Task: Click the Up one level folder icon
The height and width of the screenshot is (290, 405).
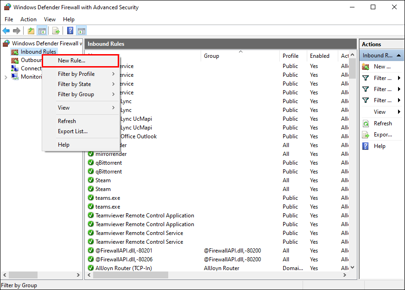Action: [31, 31]
